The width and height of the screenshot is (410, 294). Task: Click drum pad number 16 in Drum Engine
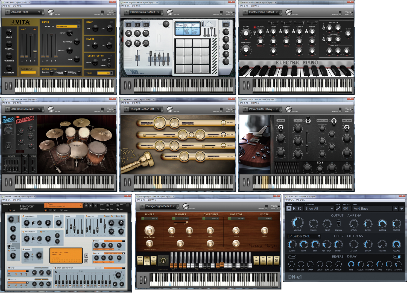click(205, 69)
